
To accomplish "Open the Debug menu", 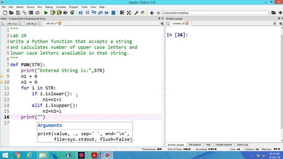I will (49, 7).
